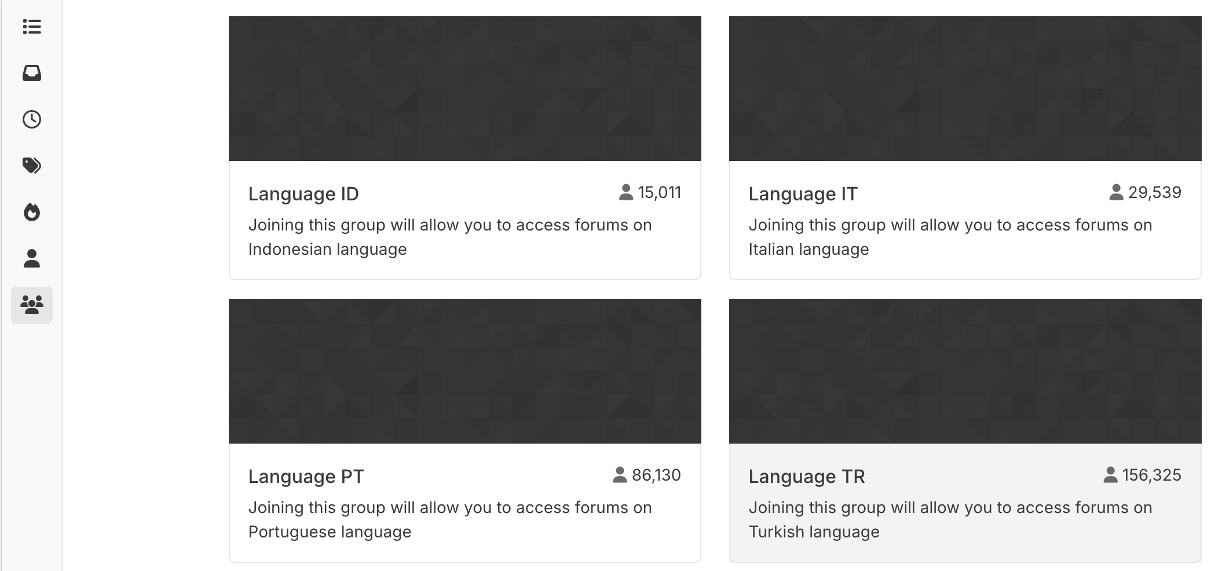Open the Language PT group title

306,477
